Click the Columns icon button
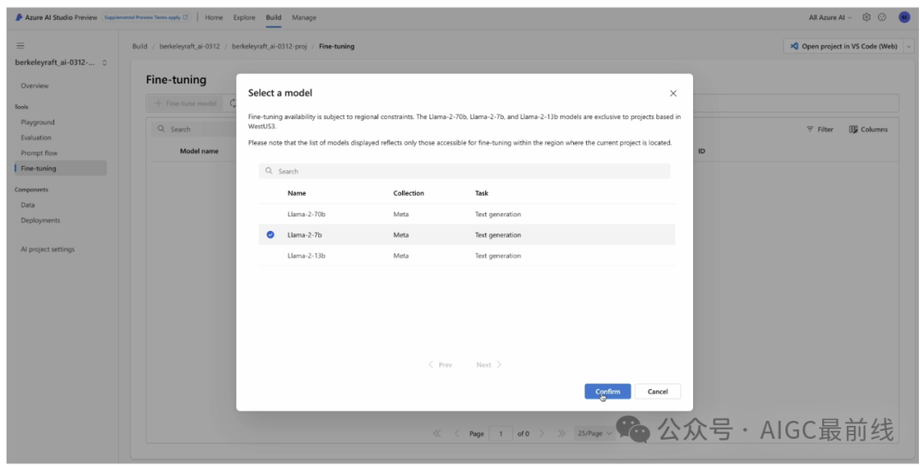Image resolution: width=924 pixels, height=467 pixels. (x=868, y=129)
